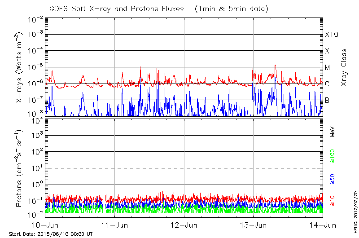Screen dimensions: 359x238
Task: Click the tallest red X-ray peak after 13-Jun
Action: tap(275, 66)
